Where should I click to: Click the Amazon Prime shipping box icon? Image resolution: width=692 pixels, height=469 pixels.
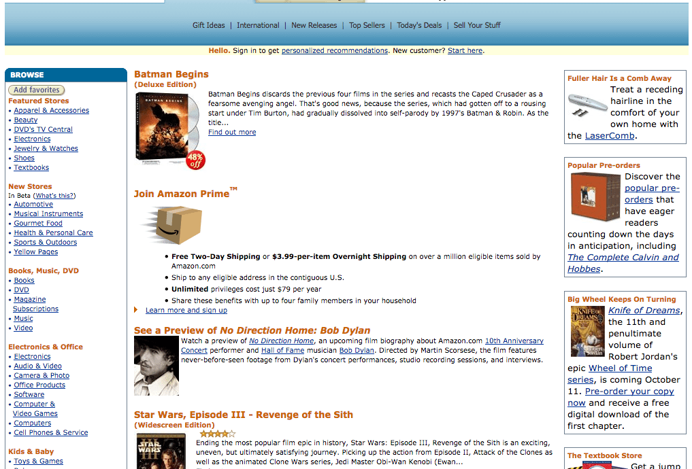point(173,225)
